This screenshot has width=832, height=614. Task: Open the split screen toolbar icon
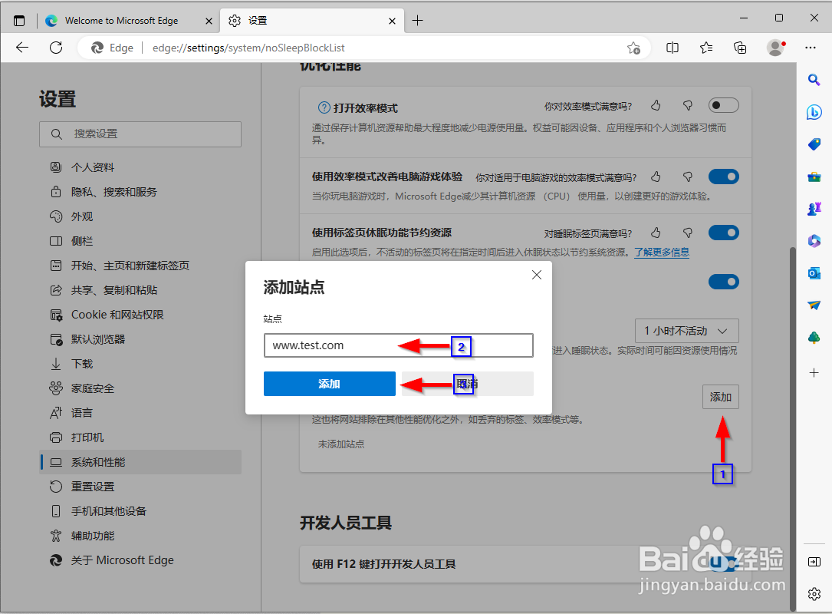coord(673,48)
